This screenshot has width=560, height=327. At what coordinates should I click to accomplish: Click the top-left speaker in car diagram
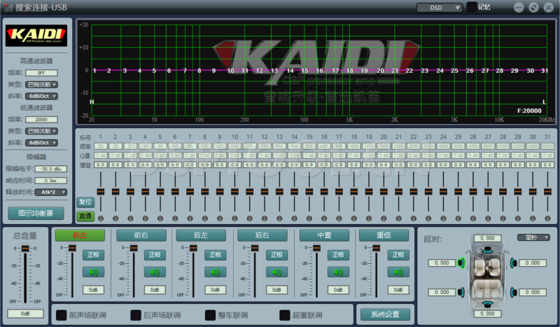pos(461,263)
